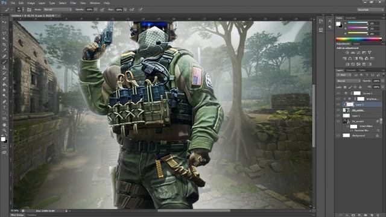Open the layer blend mode dropdown
The height and width of the screenshot is (217, 386).
[x=348, y=81]
